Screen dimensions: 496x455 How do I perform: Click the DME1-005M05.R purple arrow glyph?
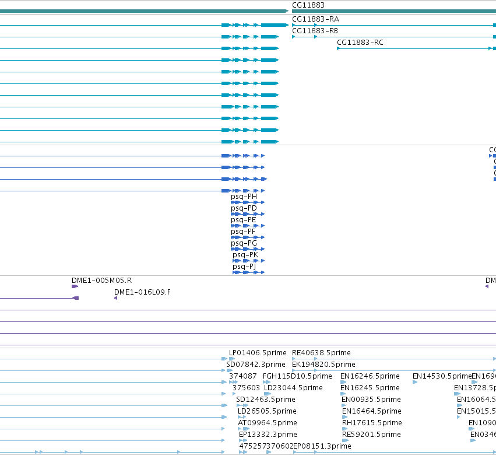(75, 286)
